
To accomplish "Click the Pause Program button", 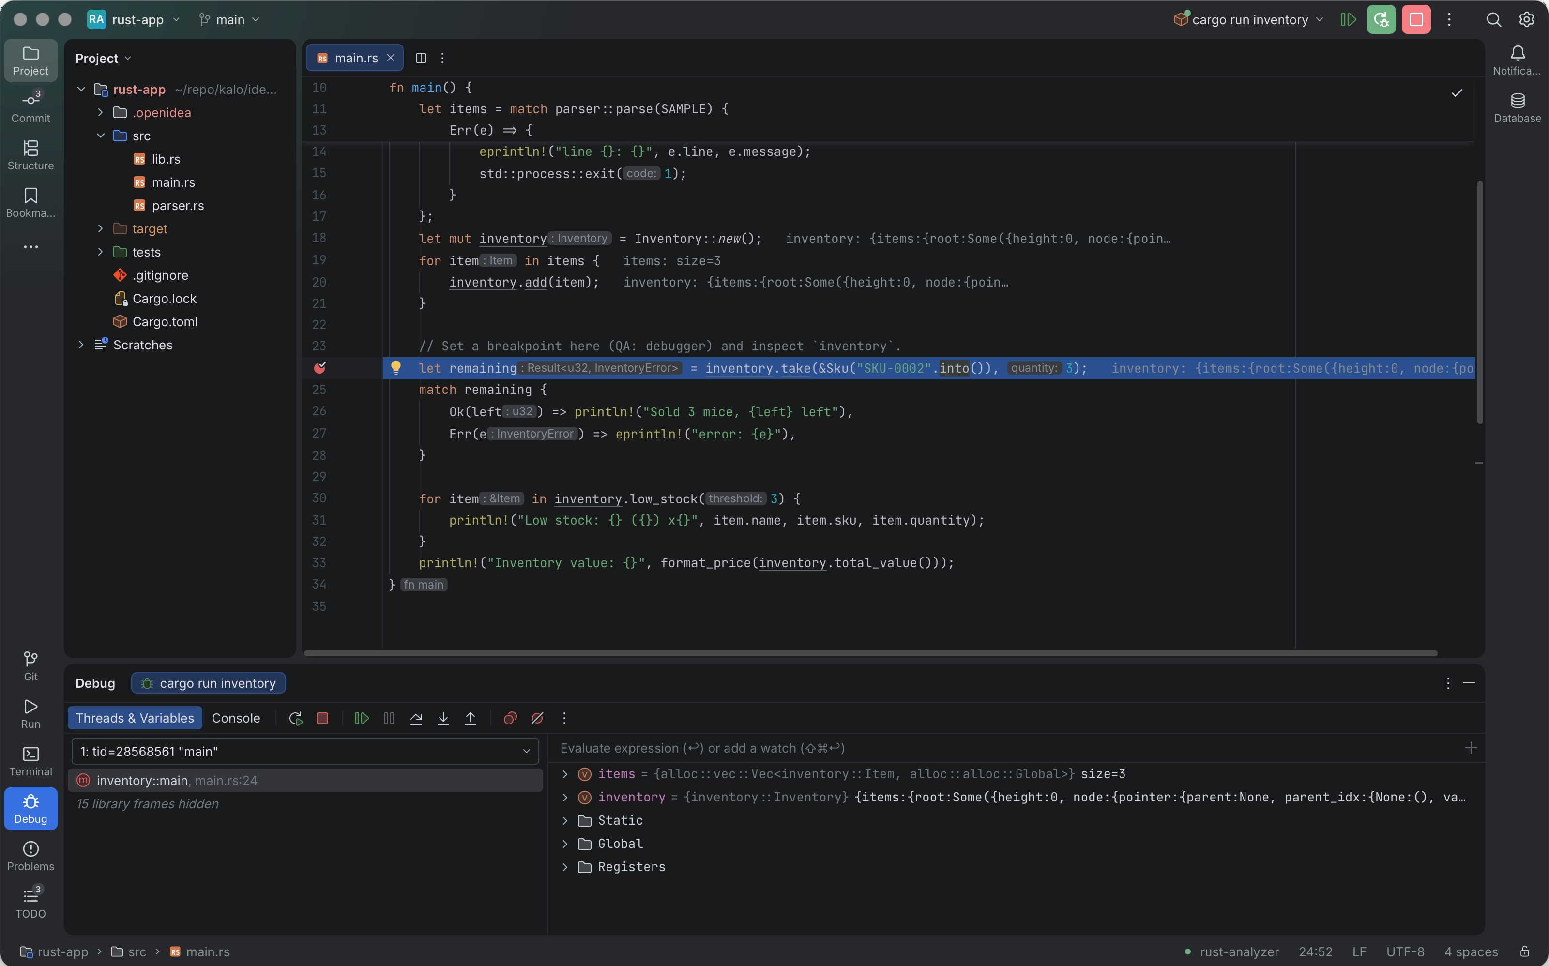I will coord(389,718).
